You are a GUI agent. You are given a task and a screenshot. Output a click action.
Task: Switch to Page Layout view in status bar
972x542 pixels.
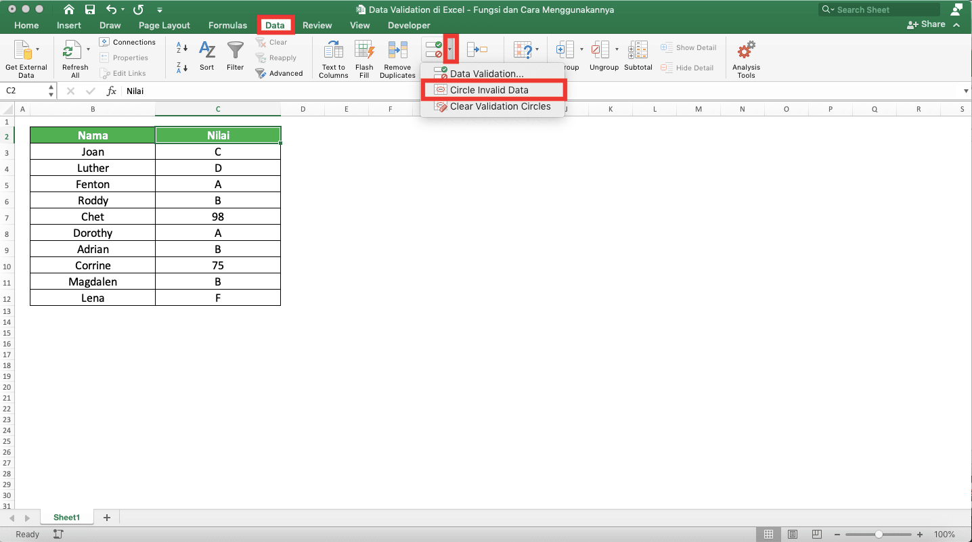[793, 535]
